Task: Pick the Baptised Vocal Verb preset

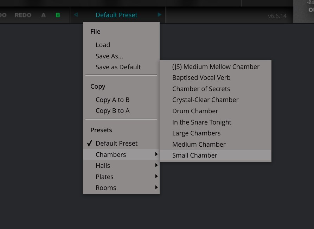Action: pos(201,78)
